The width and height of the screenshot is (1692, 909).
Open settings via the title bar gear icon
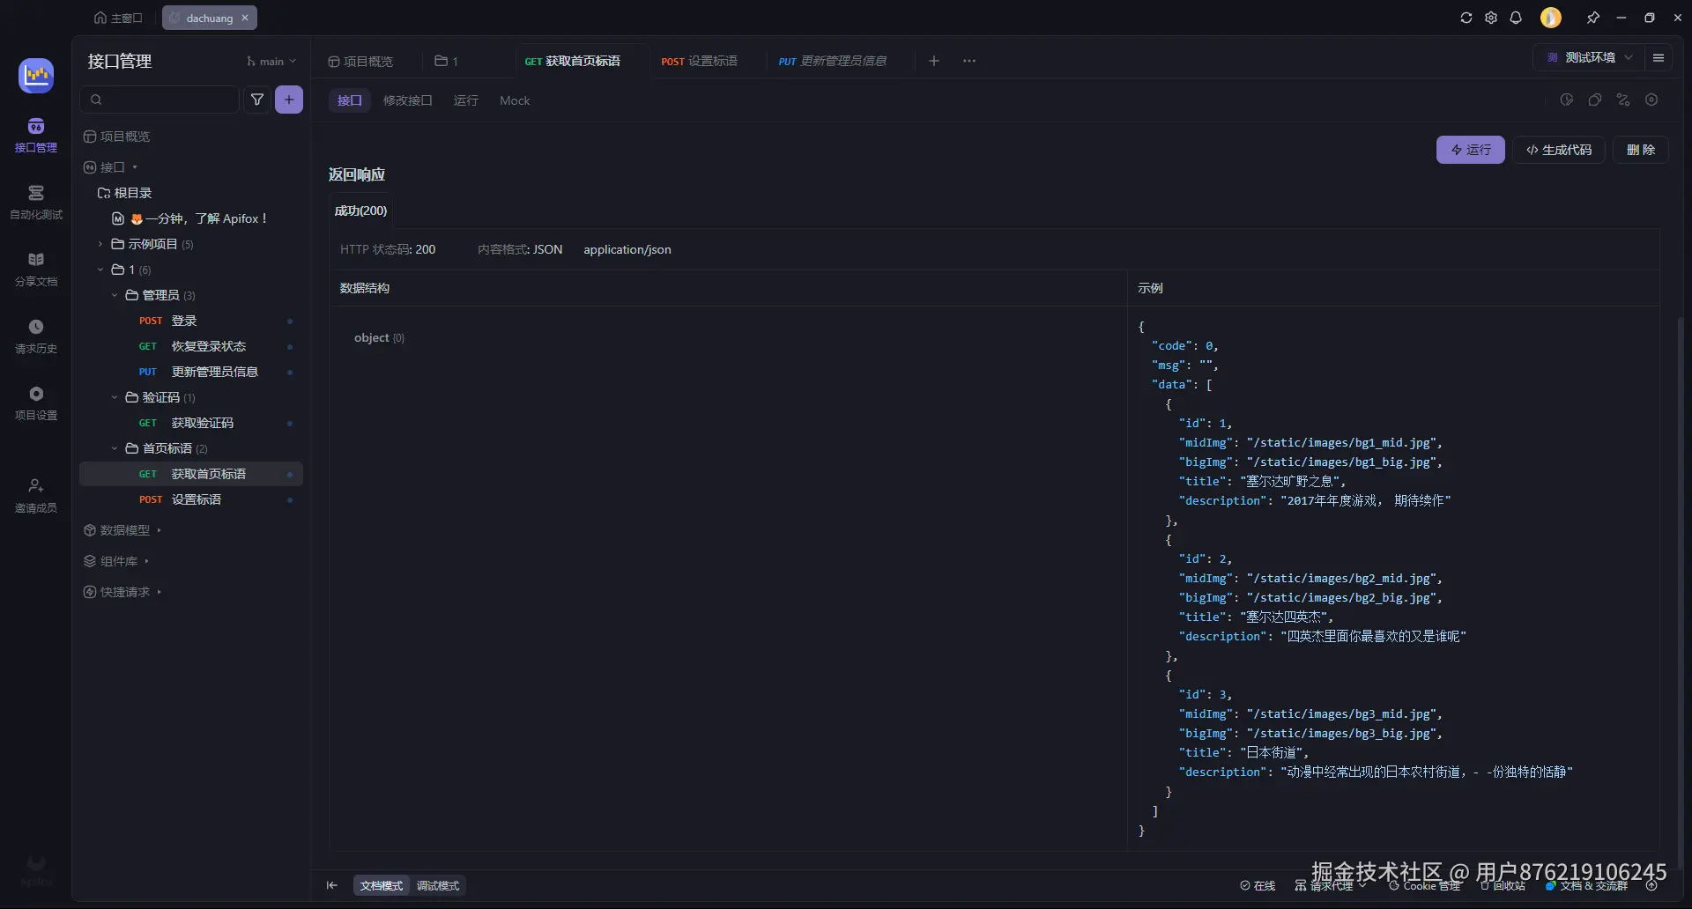tap(1491, 18)
